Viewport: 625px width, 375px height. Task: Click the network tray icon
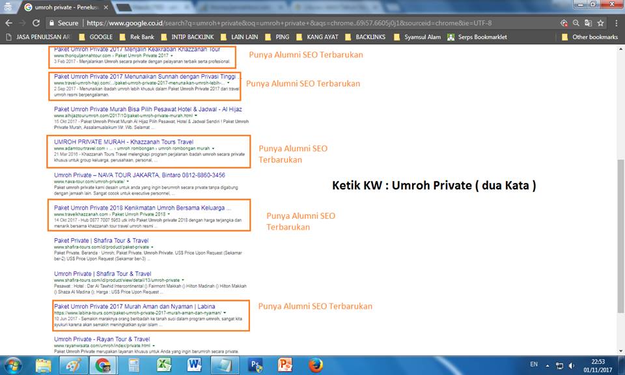[x=560, y=365]
